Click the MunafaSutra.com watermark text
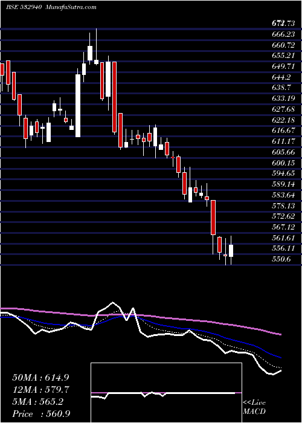 pos(71,7)
